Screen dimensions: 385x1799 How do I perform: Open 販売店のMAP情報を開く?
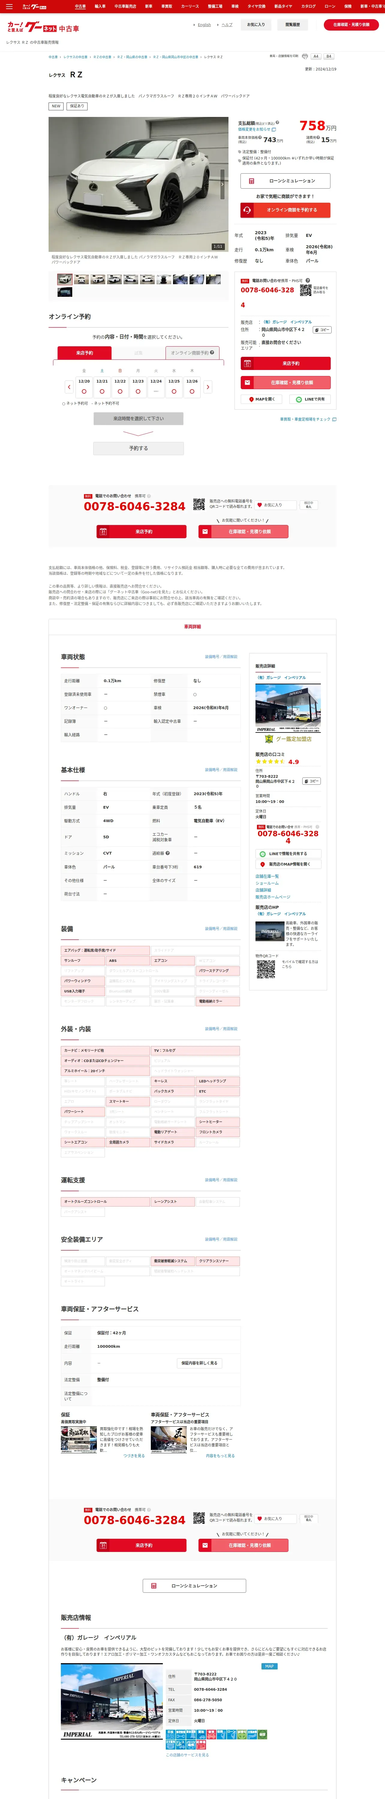tap(288, 865)
